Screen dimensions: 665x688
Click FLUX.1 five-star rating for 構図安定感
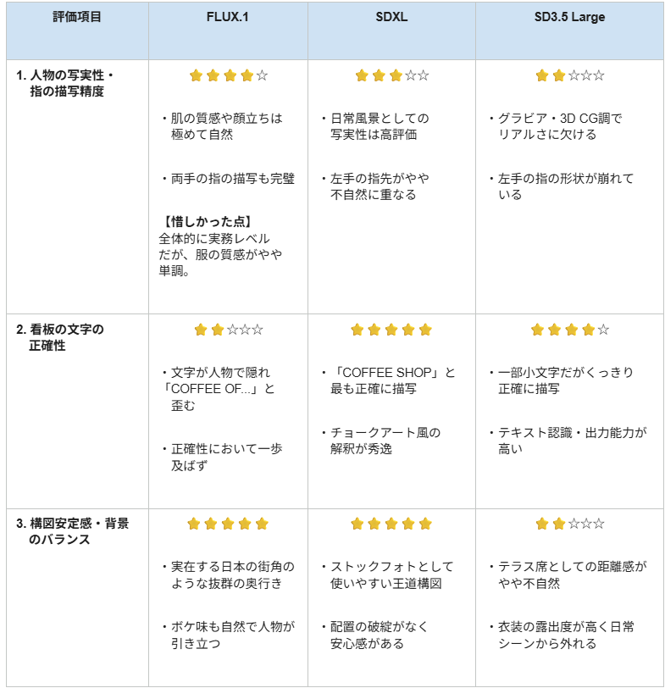[228, 524]
